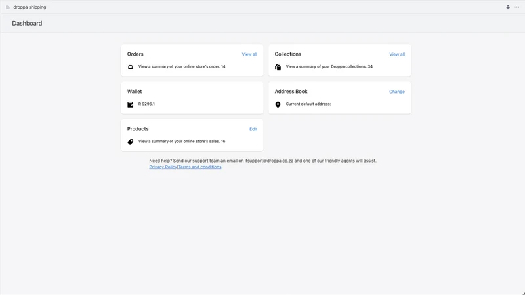Click the Wallet card heading
The image size is (525, 295).
click(x=135, y=92)
